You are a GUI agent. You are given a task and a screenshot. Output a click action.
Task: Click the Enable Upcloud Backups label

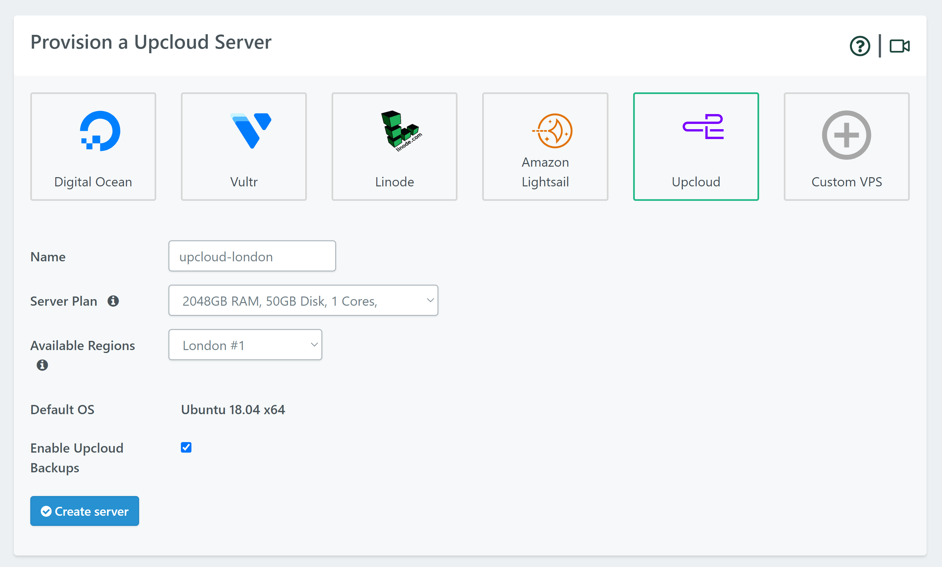pyautogui.click(x=77, y=458)
